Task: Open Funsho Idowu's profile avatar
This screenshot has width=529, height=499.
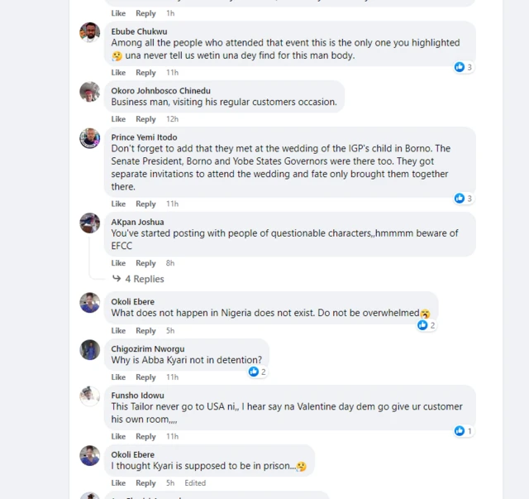Action: tap(89, 396)
